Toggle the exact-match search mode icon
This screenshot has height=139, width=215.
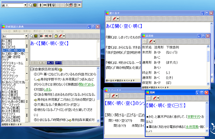tap(50, 36)
